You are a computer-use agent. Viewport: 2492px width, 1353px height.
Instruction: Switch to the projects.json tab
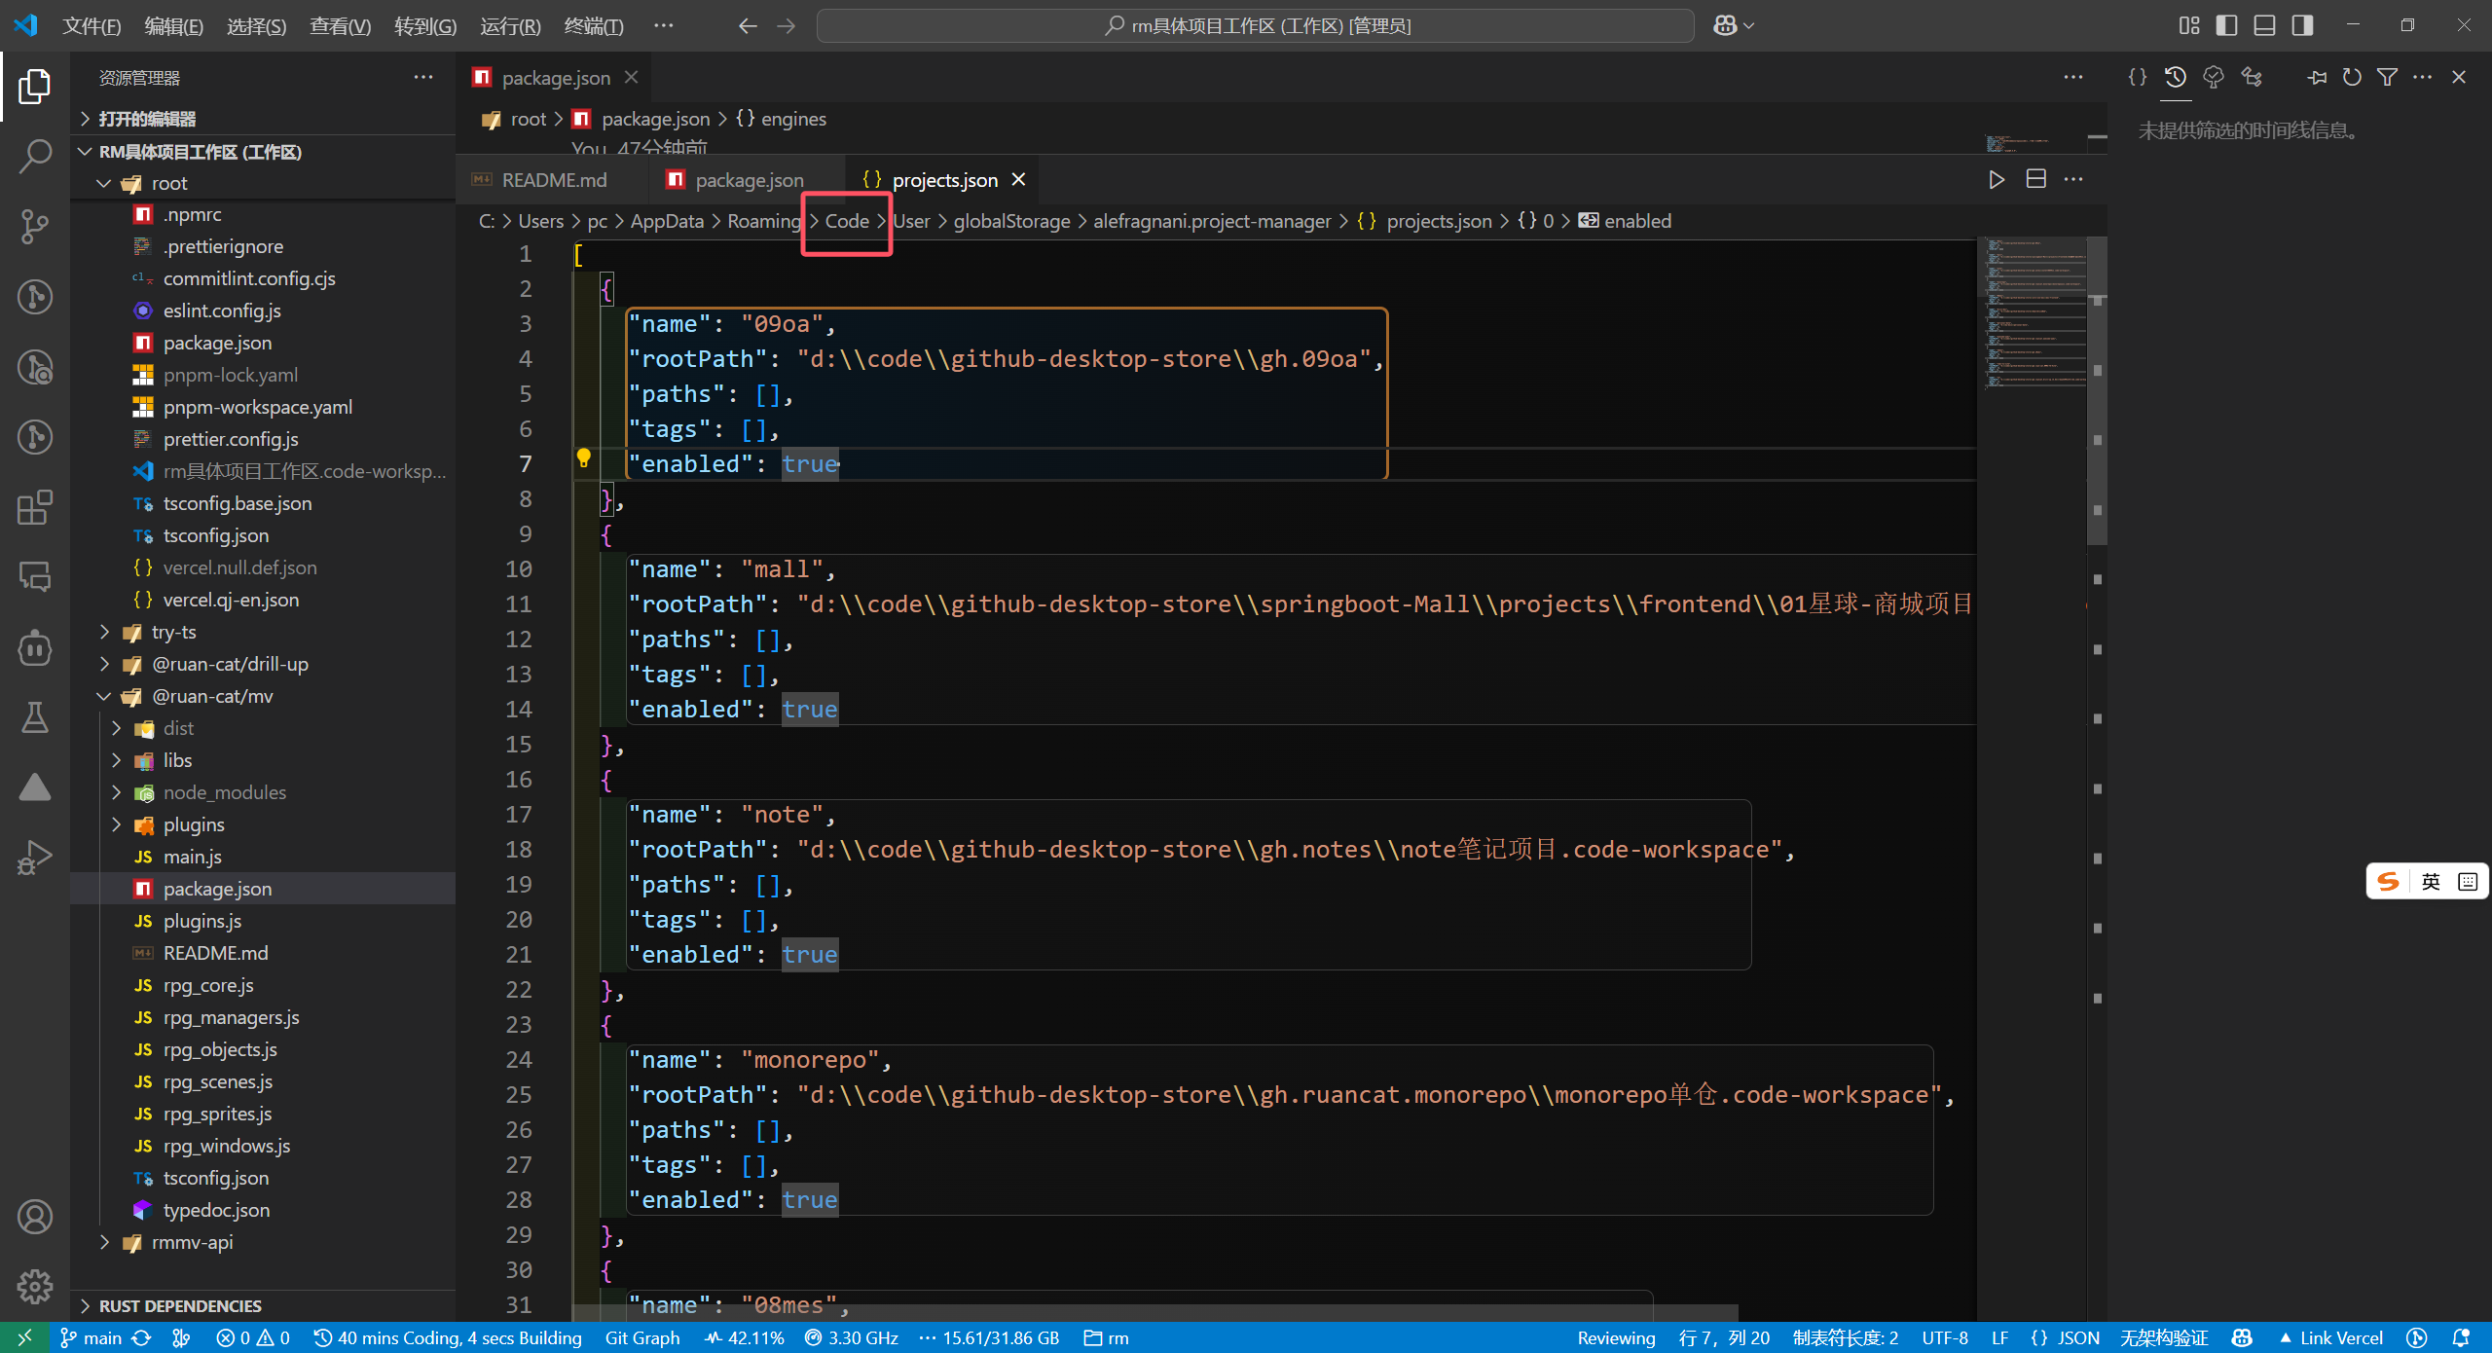point(944,180)
